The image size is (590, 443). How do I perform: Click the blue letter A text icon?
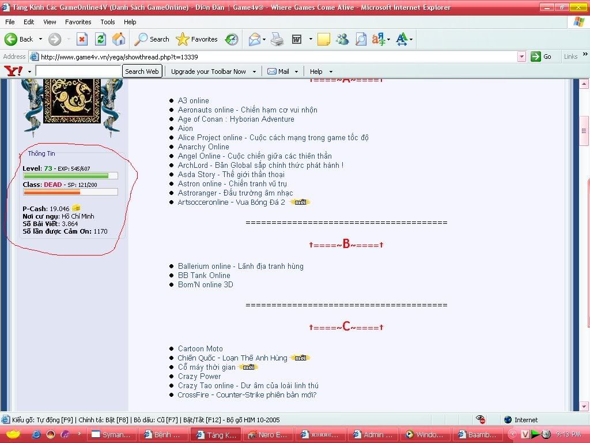(x=402, y=39)
